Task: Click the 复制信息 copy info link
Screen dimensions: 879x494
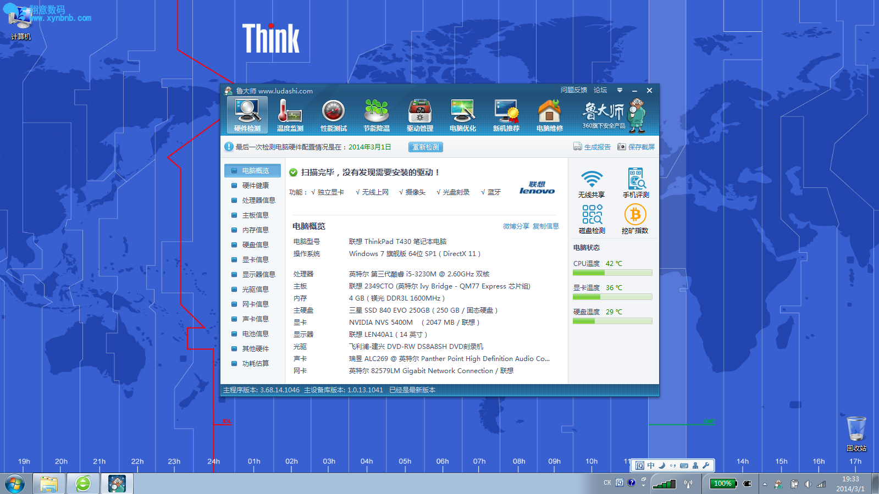Action: point(545,226)
